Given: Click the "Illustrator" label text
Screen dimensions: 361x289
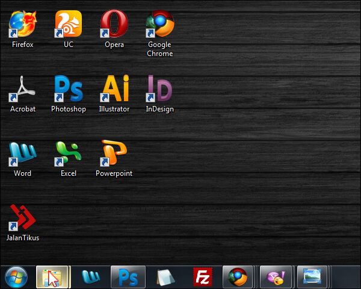Looking at the screenshot, I should 114,109.
